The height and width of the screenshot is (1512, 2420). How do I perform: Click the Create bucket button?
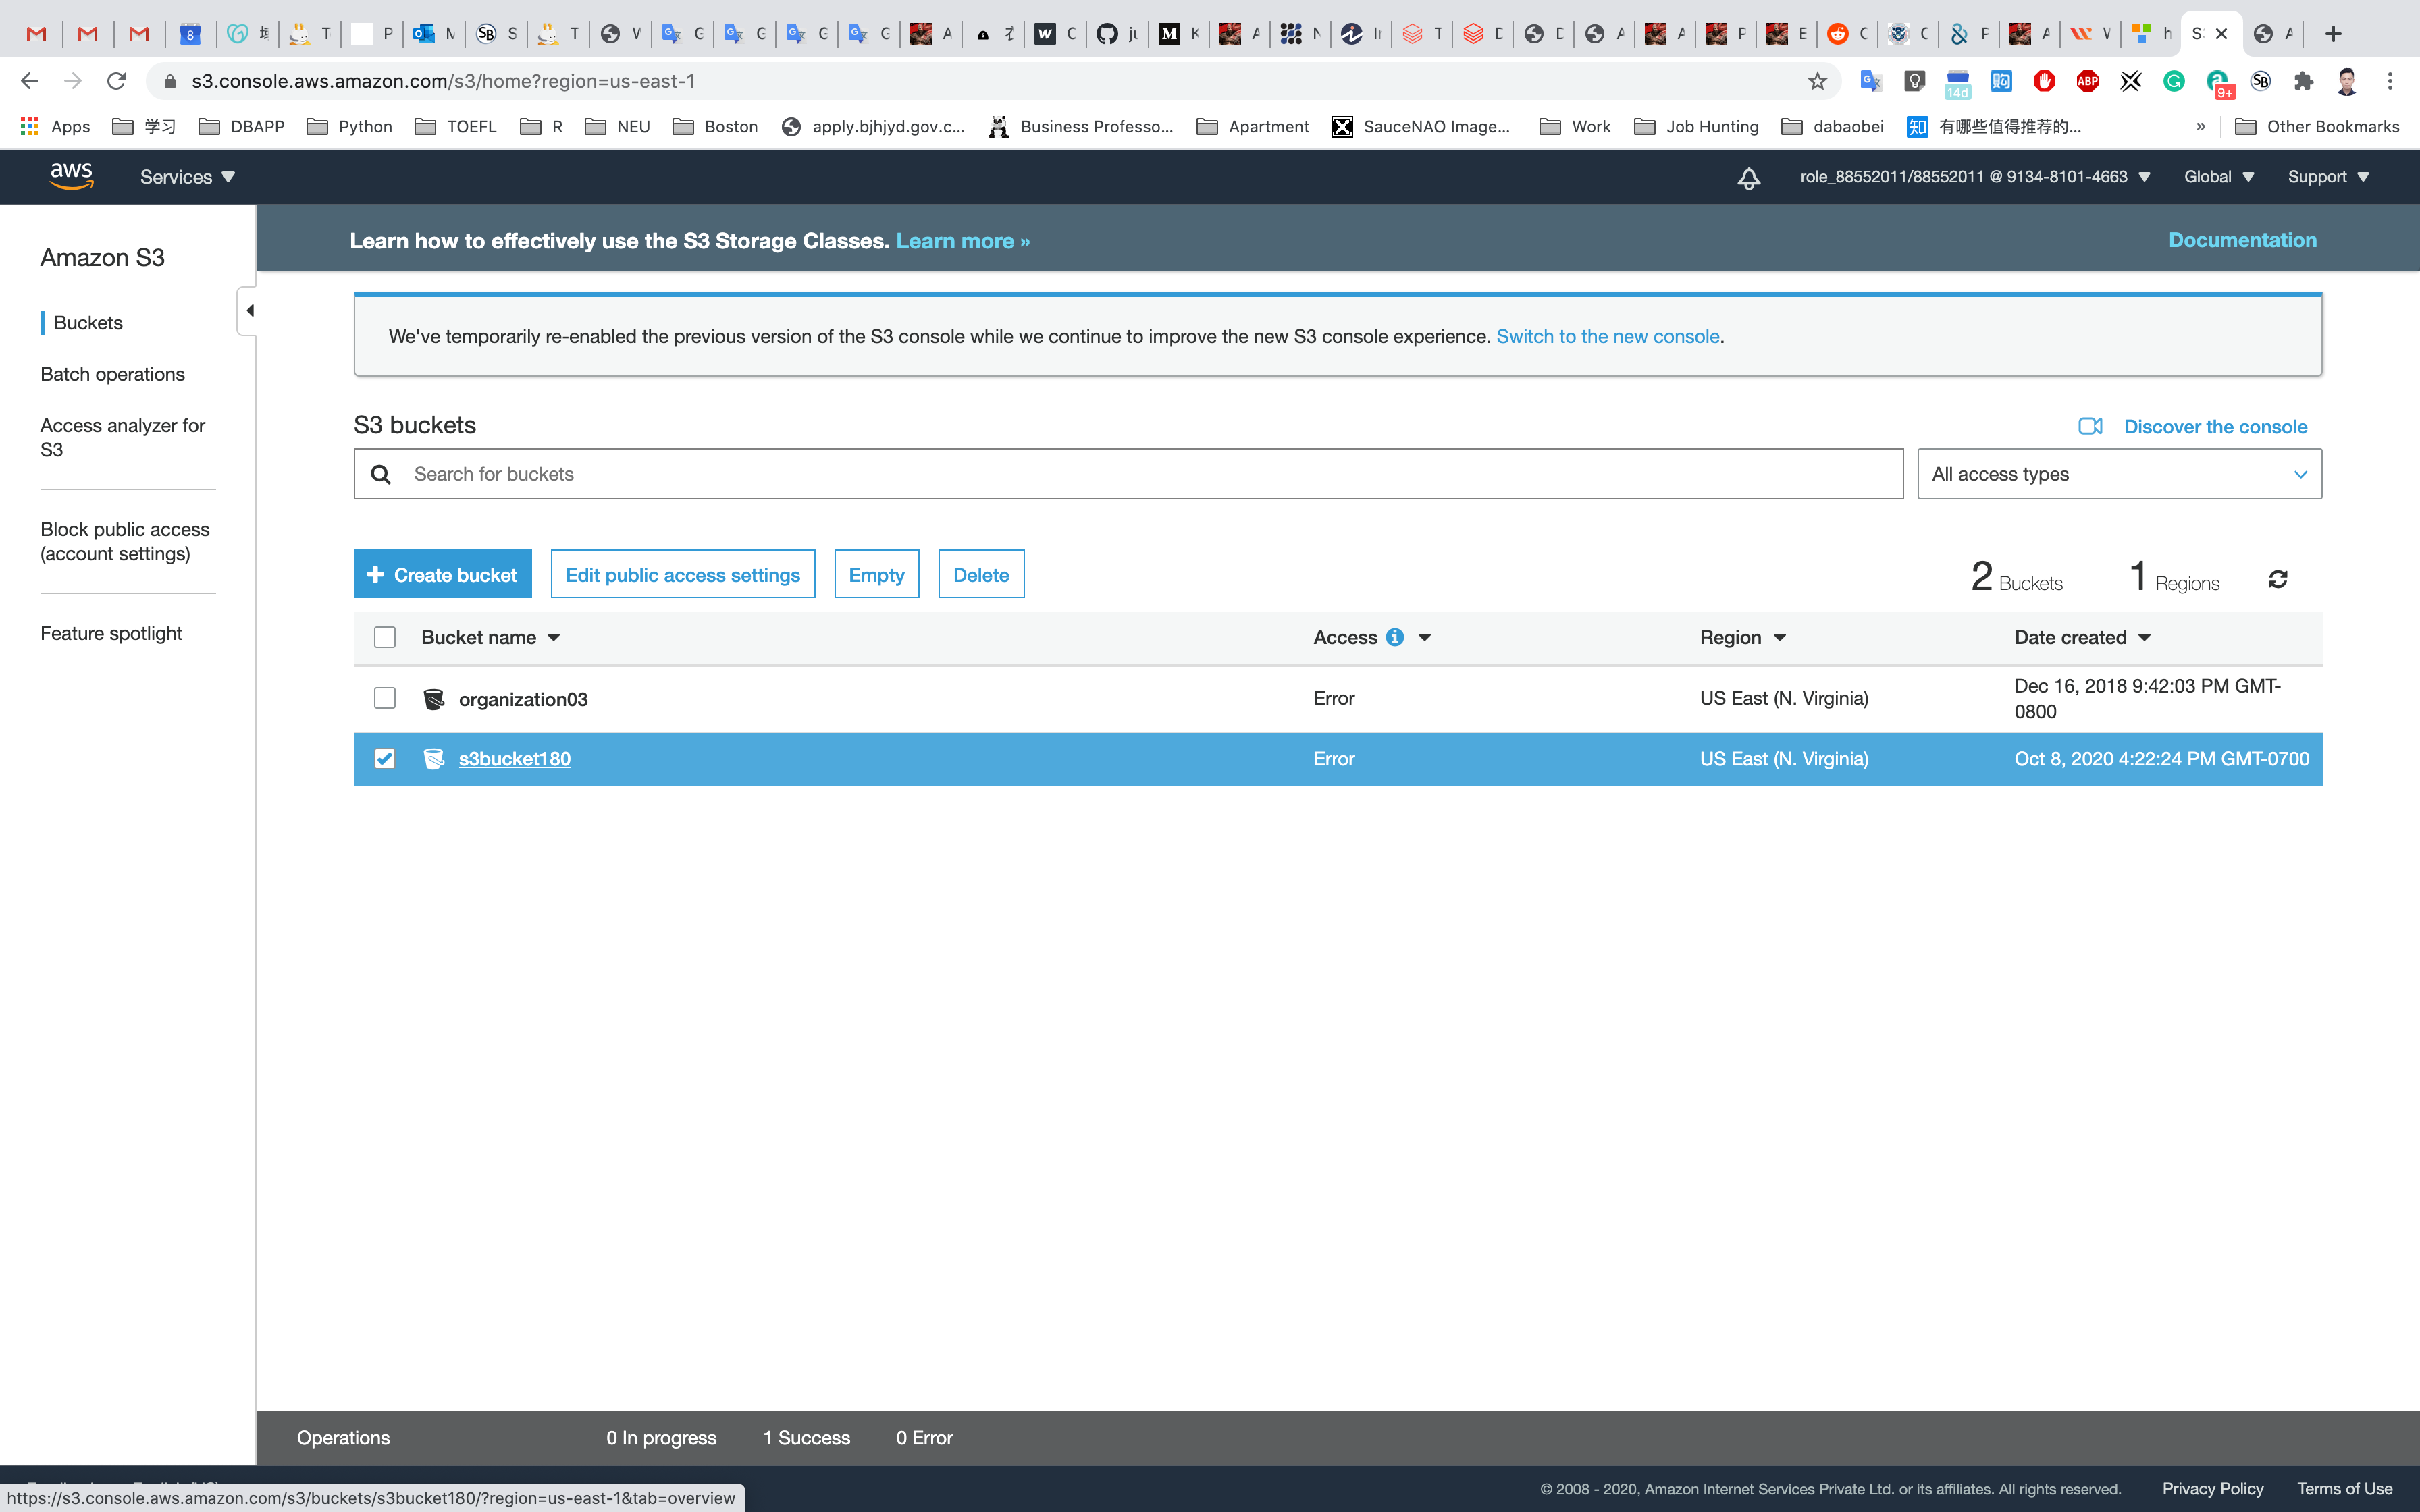click(x=442, y=574)
